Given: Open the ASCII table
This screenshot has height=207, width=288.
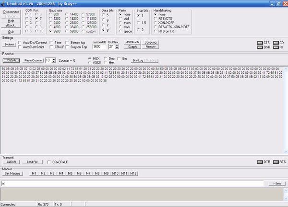Looking at the screenshot, I should (x=132, y=42).
